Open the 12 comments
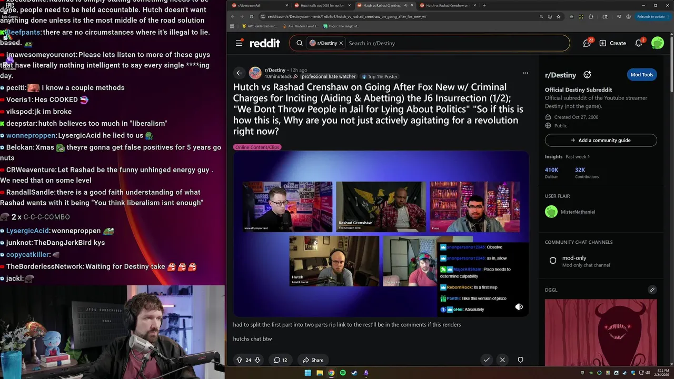This screenshot has height=379, width=674. point(280,360)
